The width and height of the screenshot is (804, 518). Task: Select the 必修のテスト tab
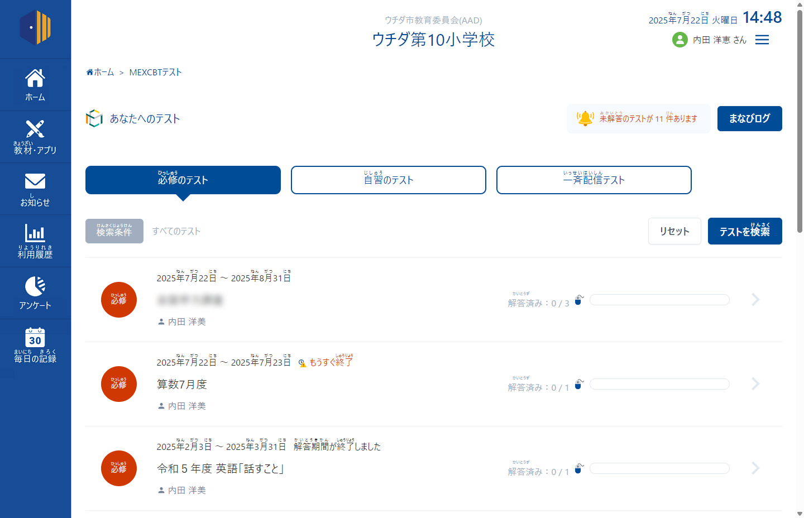pyautogui.click(x=183, y=180)
